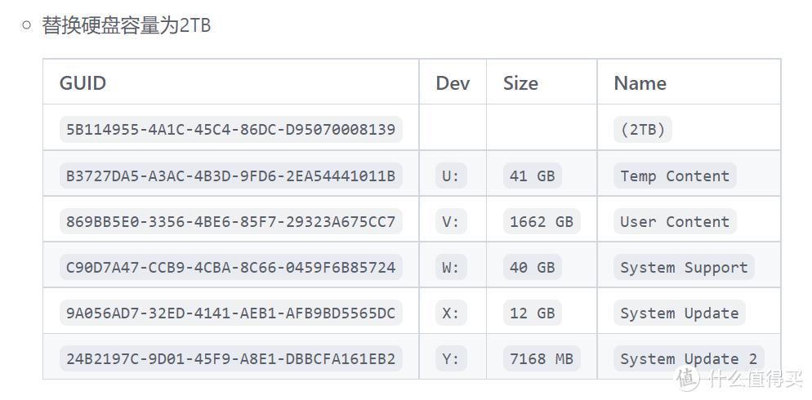The image size is (812, 400).
Task: Click the GUID column header
Action: coord(83,83)
